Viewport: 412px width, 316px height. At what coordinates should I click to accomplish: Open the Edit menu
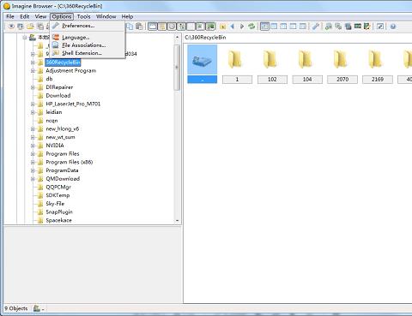pyautogui.click(x=25, y=16)
